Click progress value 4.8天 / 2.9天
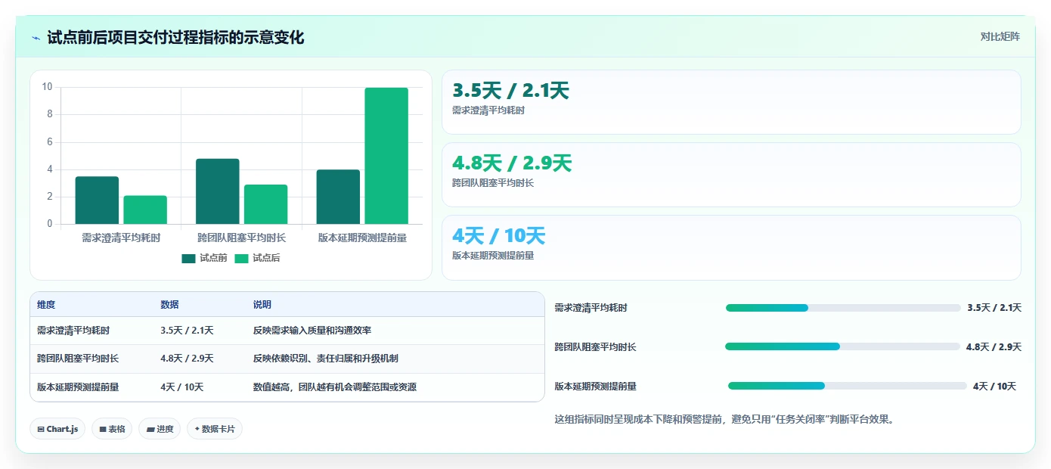Image resolution: width=1051 pixels, height=469 pixels. [994, 347]
